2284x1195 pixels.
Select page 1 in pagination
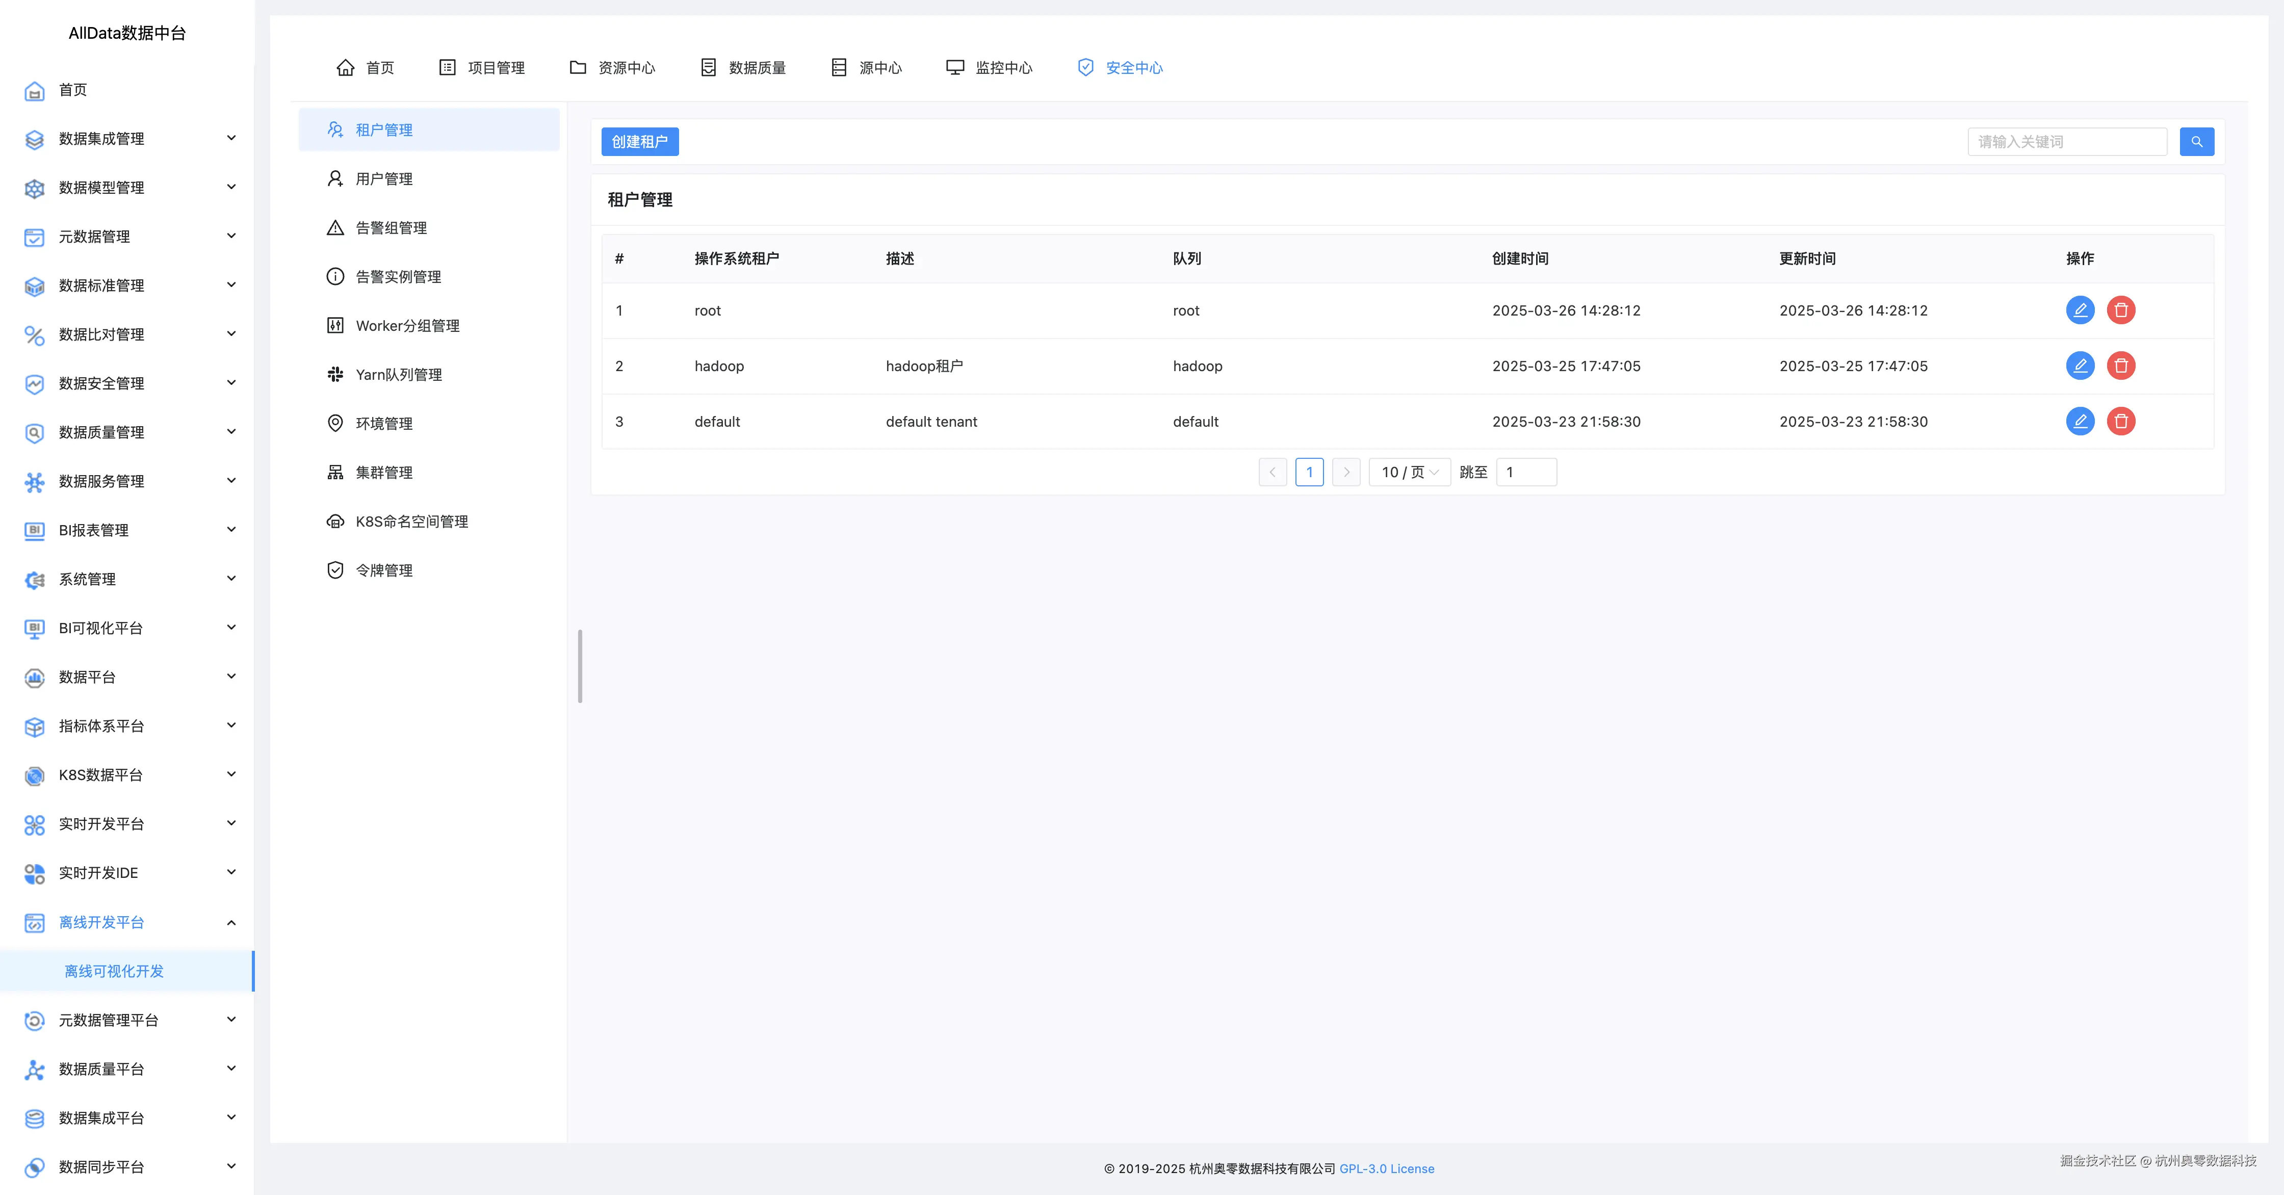tap(1309, 473)
